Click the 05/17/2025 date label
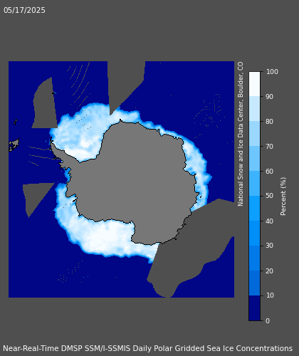299x356 pixels. 24,10
